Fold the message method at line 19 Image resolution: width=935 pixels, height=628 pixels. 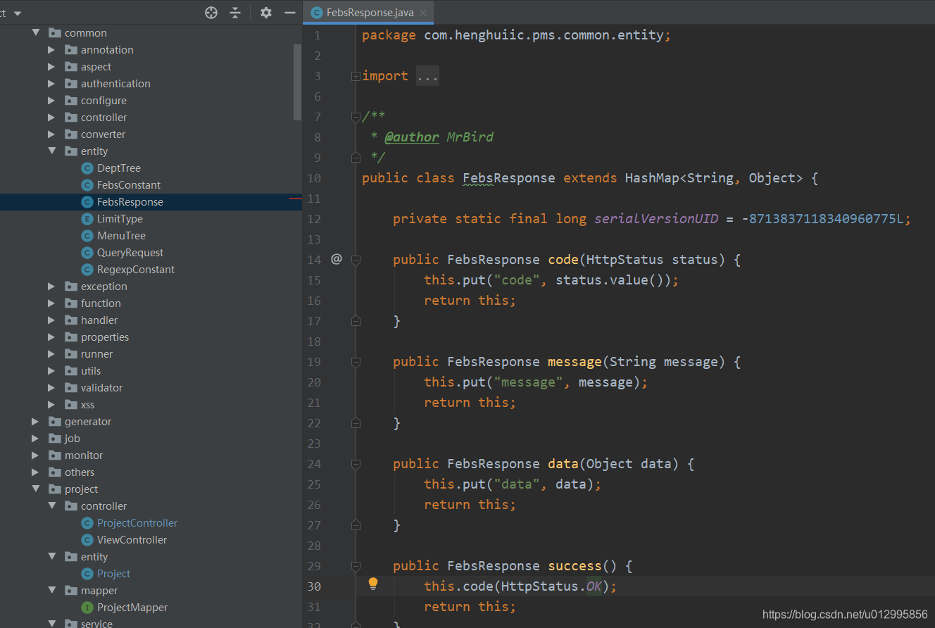pos(356,362)
